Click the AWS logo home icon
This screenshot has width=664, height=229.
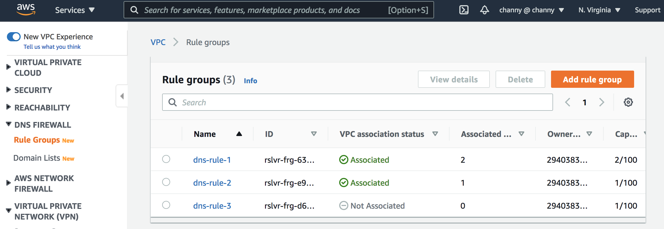pyautogui.click(x=26, y=10)
